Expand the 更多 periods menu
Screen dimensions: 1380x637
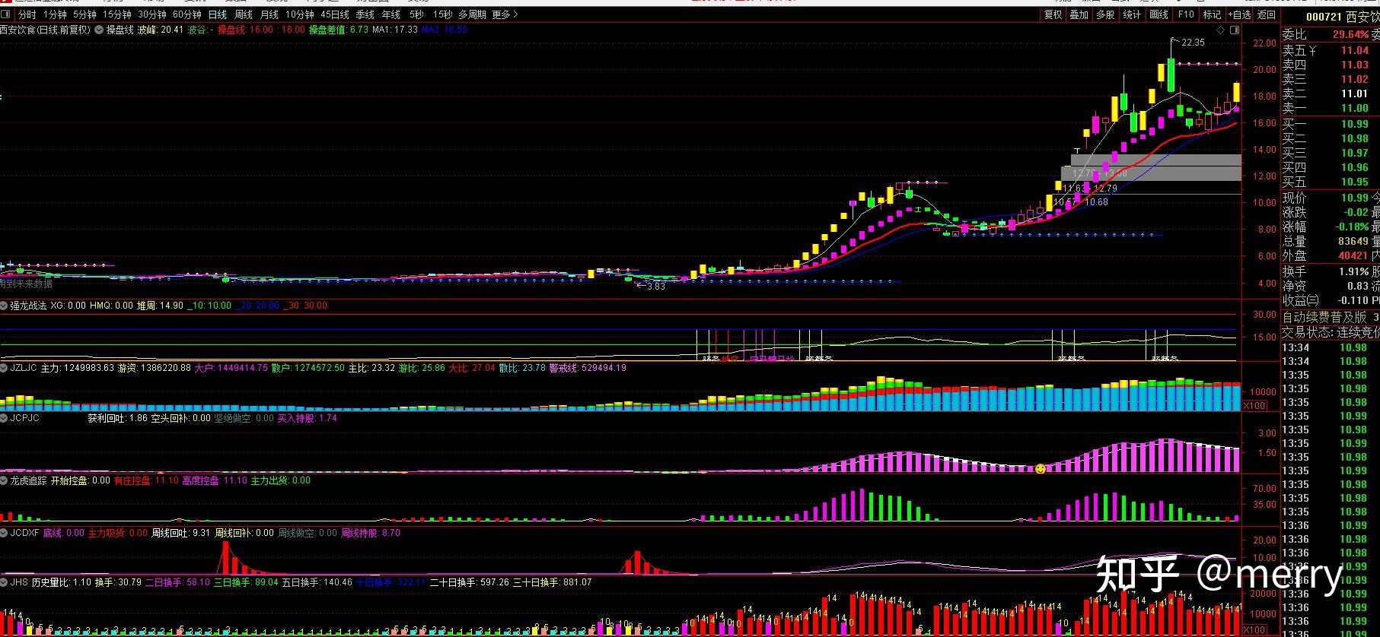pyautogui.click(x=505, y=15)
